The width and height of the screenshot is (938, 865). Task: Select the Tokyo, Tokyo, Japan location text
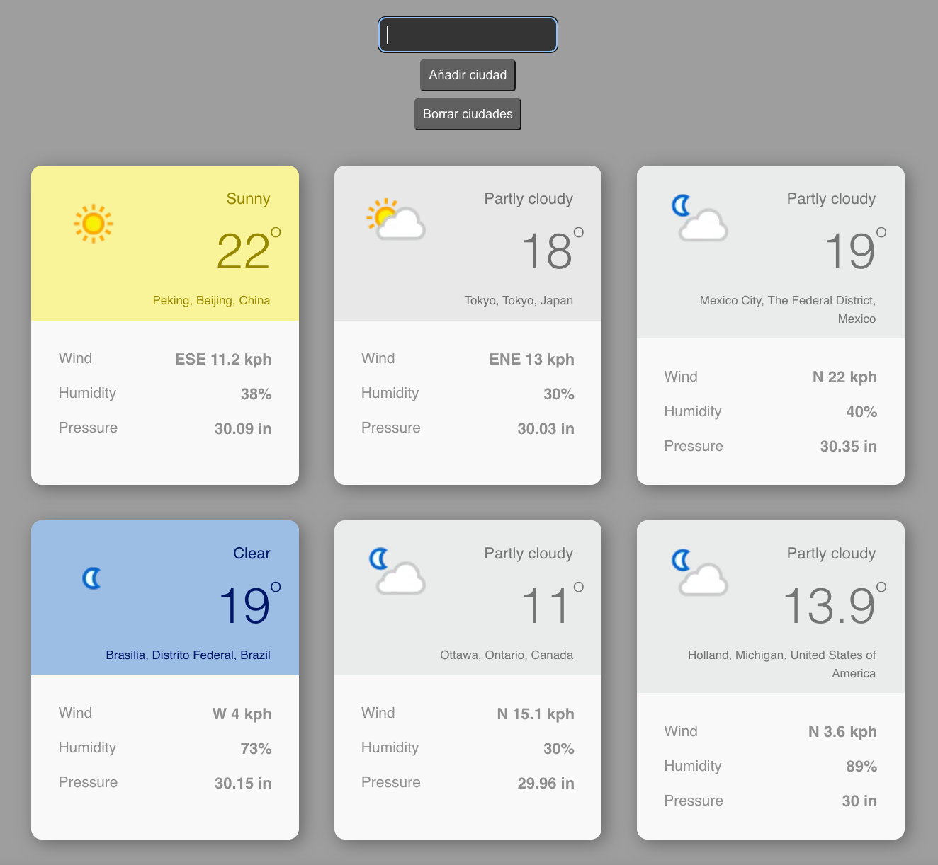pos(519,301)
